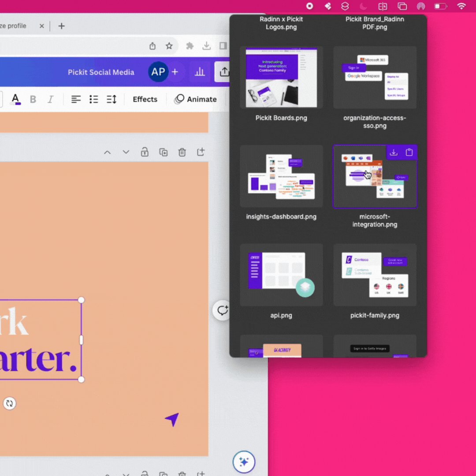This screenshot has height=476, width=476.
Task: Toggle the browser side panel
Action: [x=223, y=46]
